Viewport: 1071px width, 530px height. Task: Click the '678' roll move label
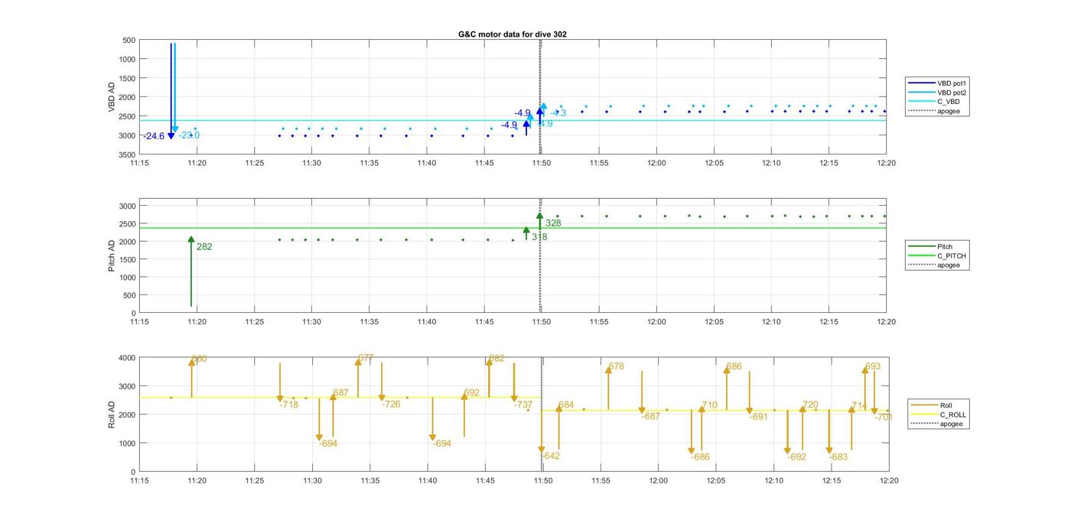click(616, 367)
